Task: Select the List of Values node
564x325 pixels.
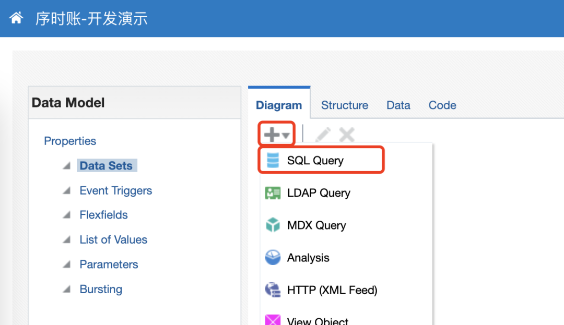Action: coord(113,239)
